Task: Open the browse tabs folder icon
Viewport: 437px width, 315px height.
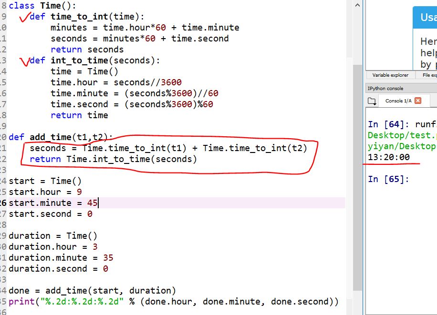Action: 372,101
